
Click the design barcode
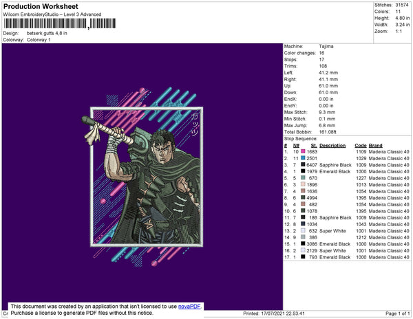click(60, 23)
